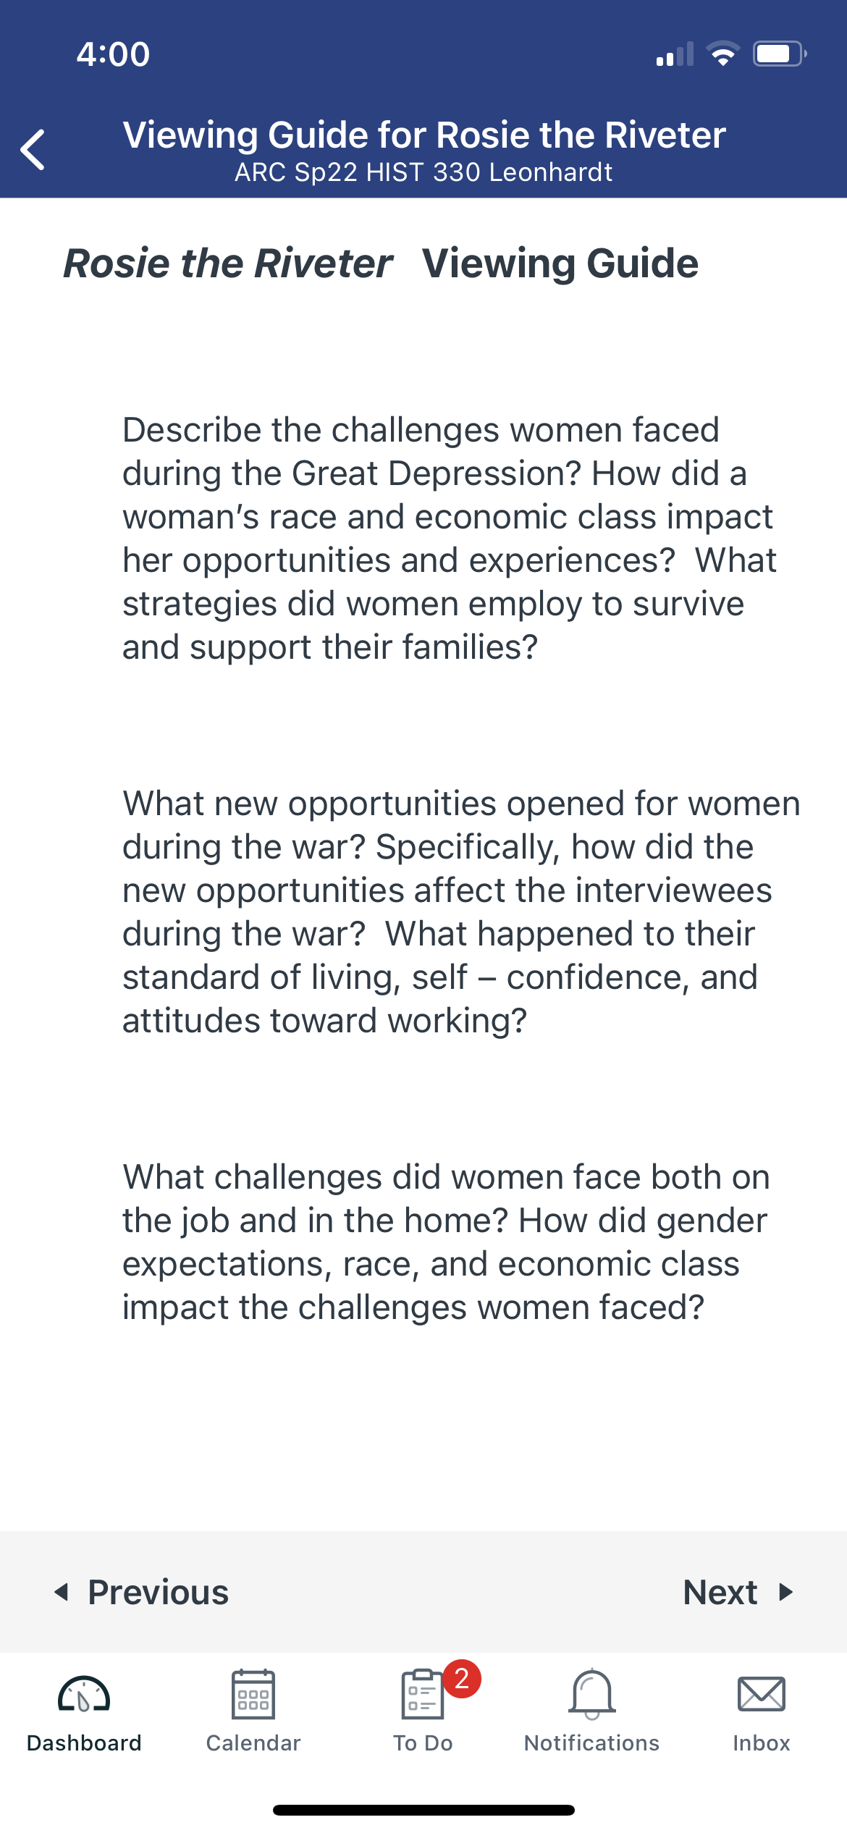
Task: Open the Dashboard gauge icon
Action: pyautogui.click(x=84, y=1694)
